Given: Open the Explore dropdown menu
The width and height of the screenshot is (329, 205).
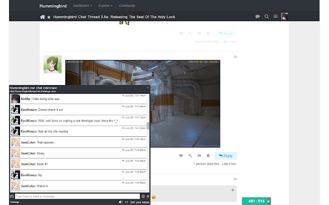Looking at the screenshot, I should [x=105, y=6].
